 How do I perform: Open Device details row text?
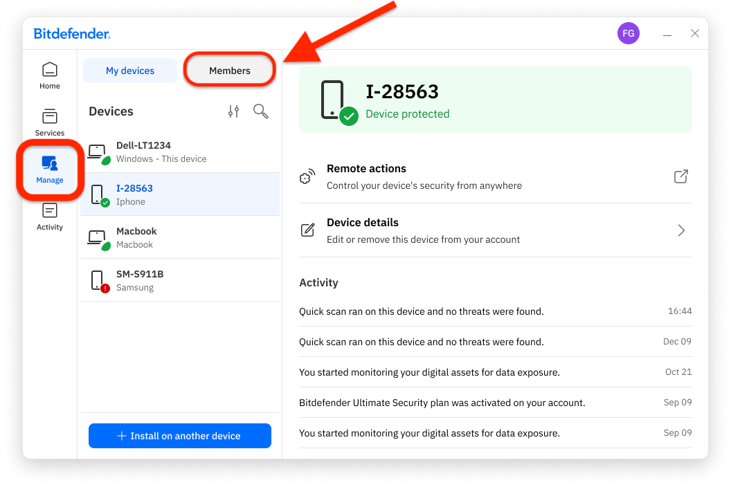point(424,230)
